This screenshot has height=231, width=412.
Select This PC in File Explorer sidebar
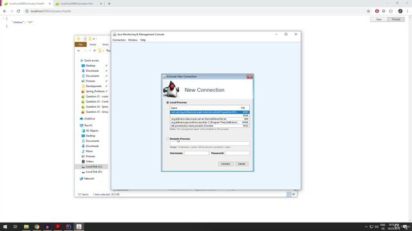coord(88,126)
